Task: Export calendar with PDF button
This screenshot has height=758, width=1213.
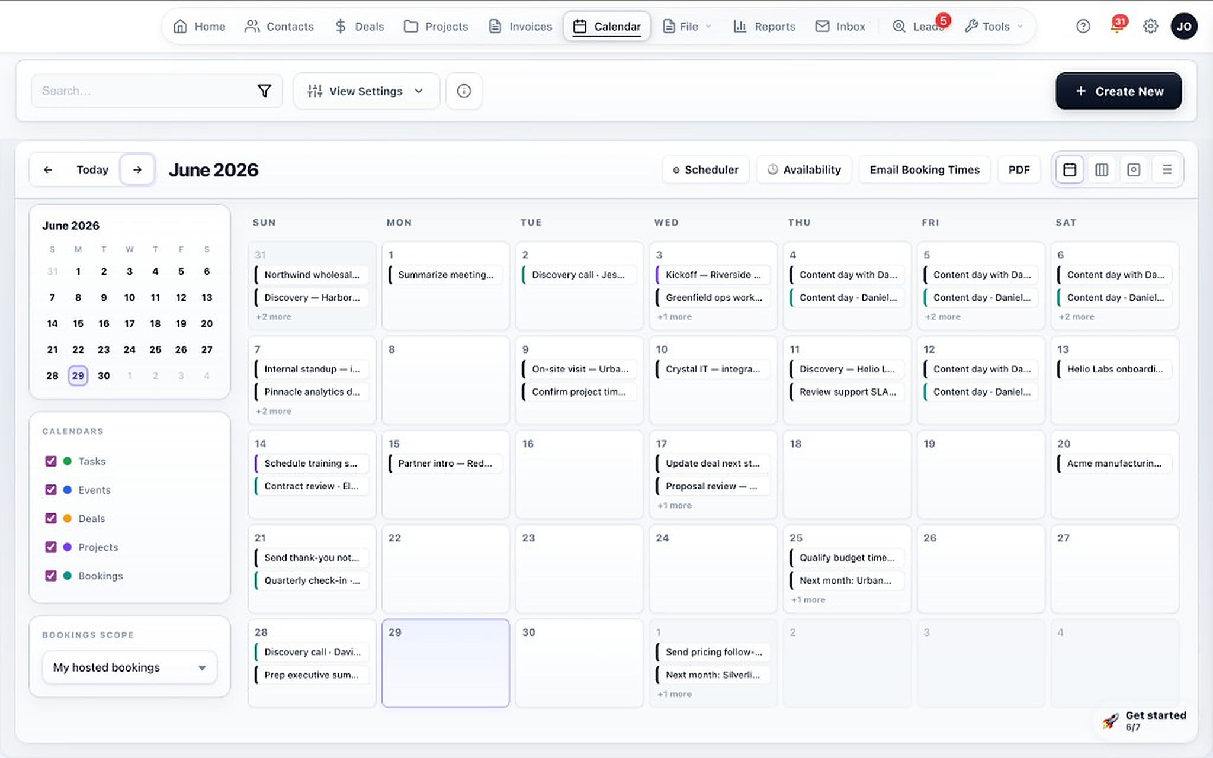Action: tap(1019, 170)
